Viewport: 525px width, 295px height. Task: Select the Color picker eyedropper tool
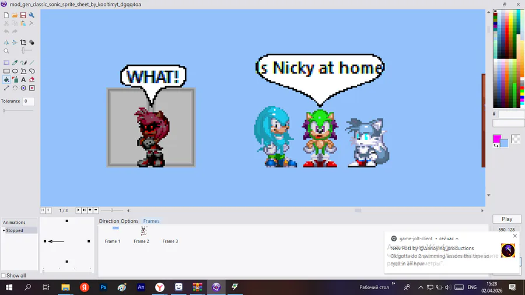coord(15,62)
